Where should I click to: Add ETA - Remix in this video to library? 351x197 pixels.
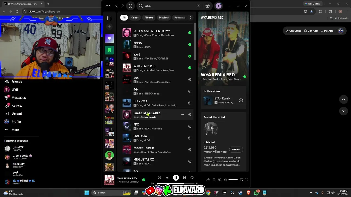click(x=241, y=100)
